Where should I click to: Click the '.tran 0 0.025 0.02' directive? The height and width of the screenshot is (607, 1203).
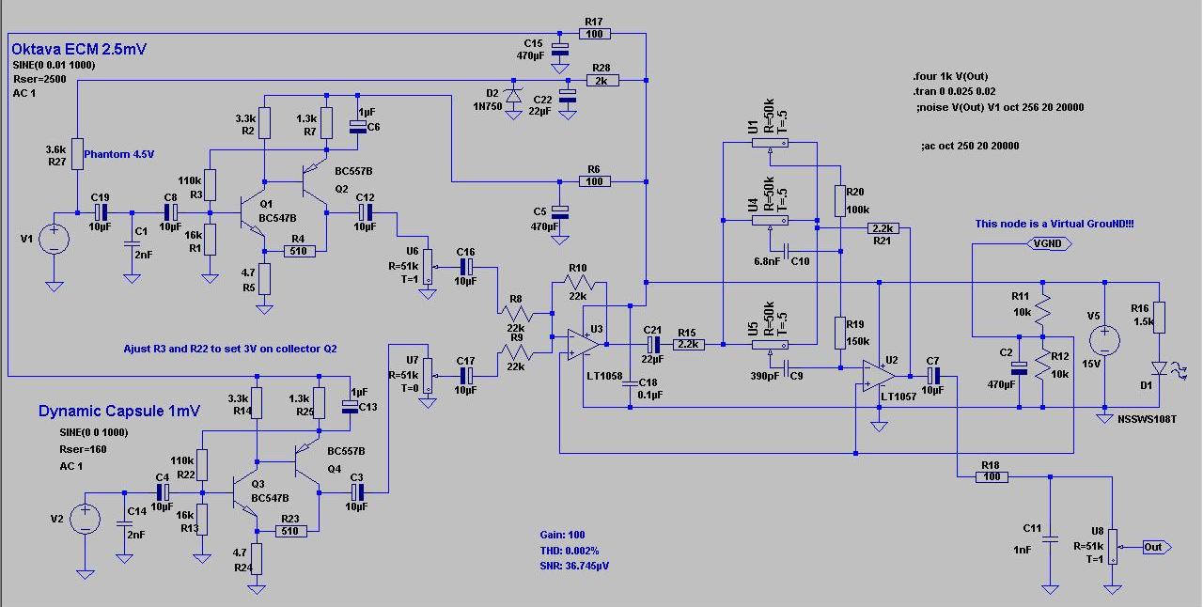pos(954,92)
